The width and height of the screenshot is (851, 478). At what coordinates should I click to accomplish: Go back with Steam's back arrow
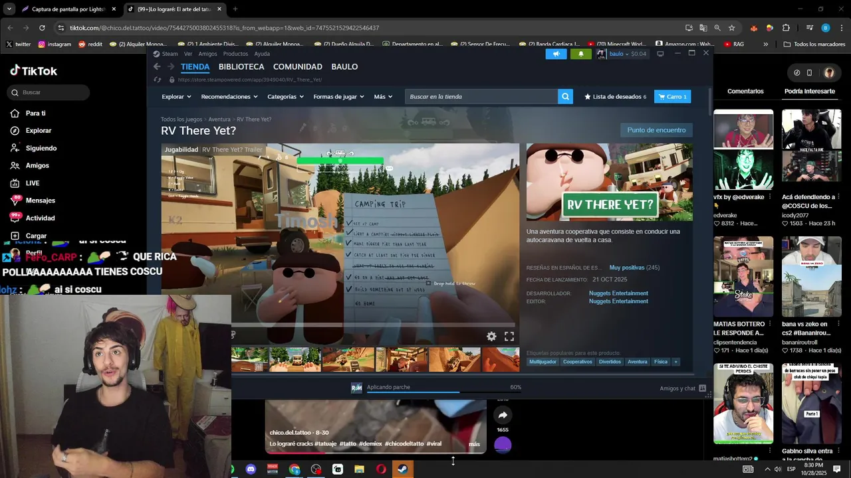pos(157,66)
